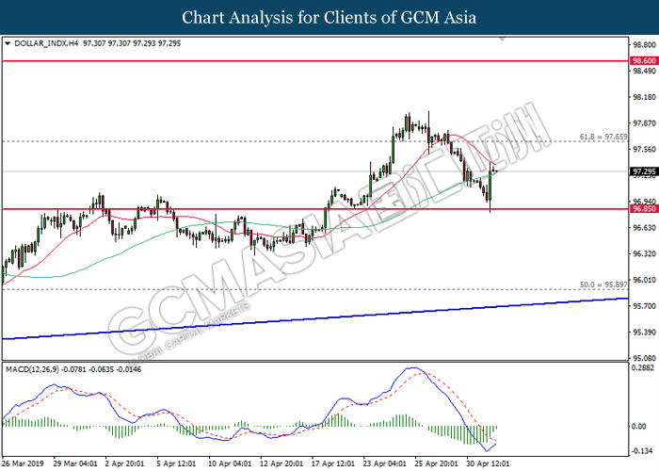Click the 30 Apr 12:01 time marker
Image resolution: width=659 pixels, height=471 pixels.
click(x=489, y=463)
